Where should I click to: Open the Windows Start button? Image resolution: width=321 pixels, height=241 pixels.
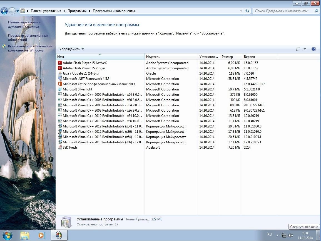tap(7, 235)
